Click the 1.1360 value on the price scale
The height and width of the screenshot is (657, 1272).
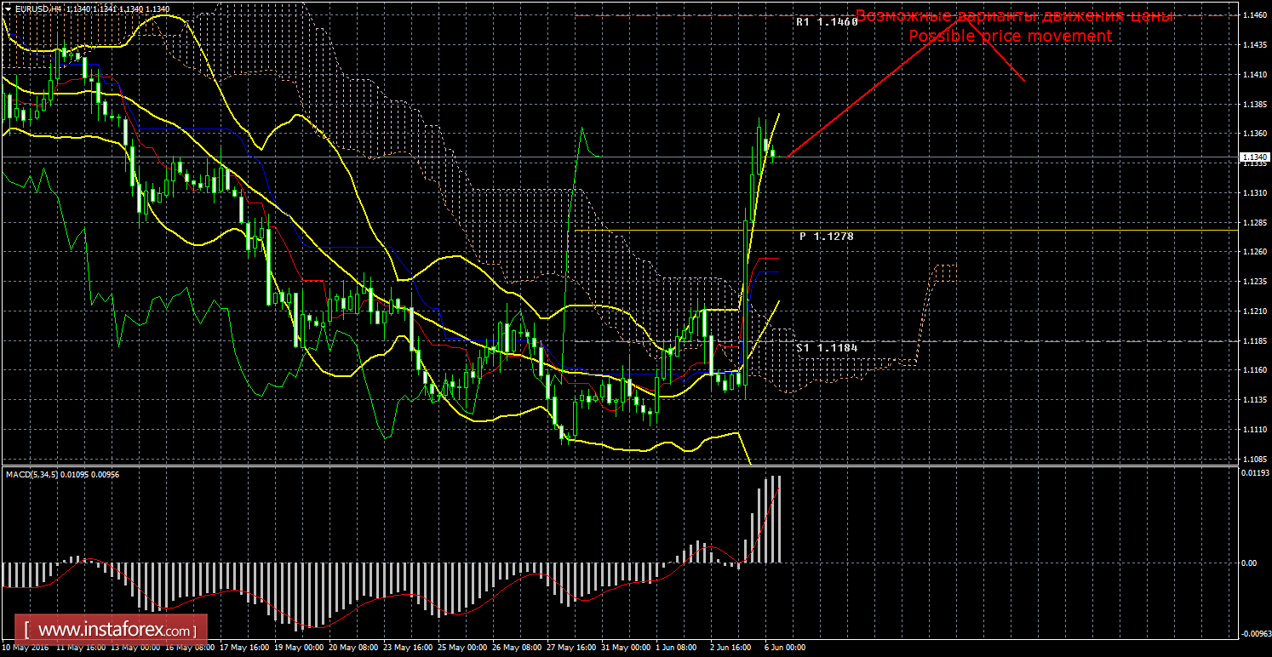pos(1253,134)
